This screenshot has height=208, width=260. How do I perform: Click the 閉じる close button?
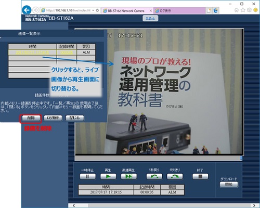tap(74, 118)
